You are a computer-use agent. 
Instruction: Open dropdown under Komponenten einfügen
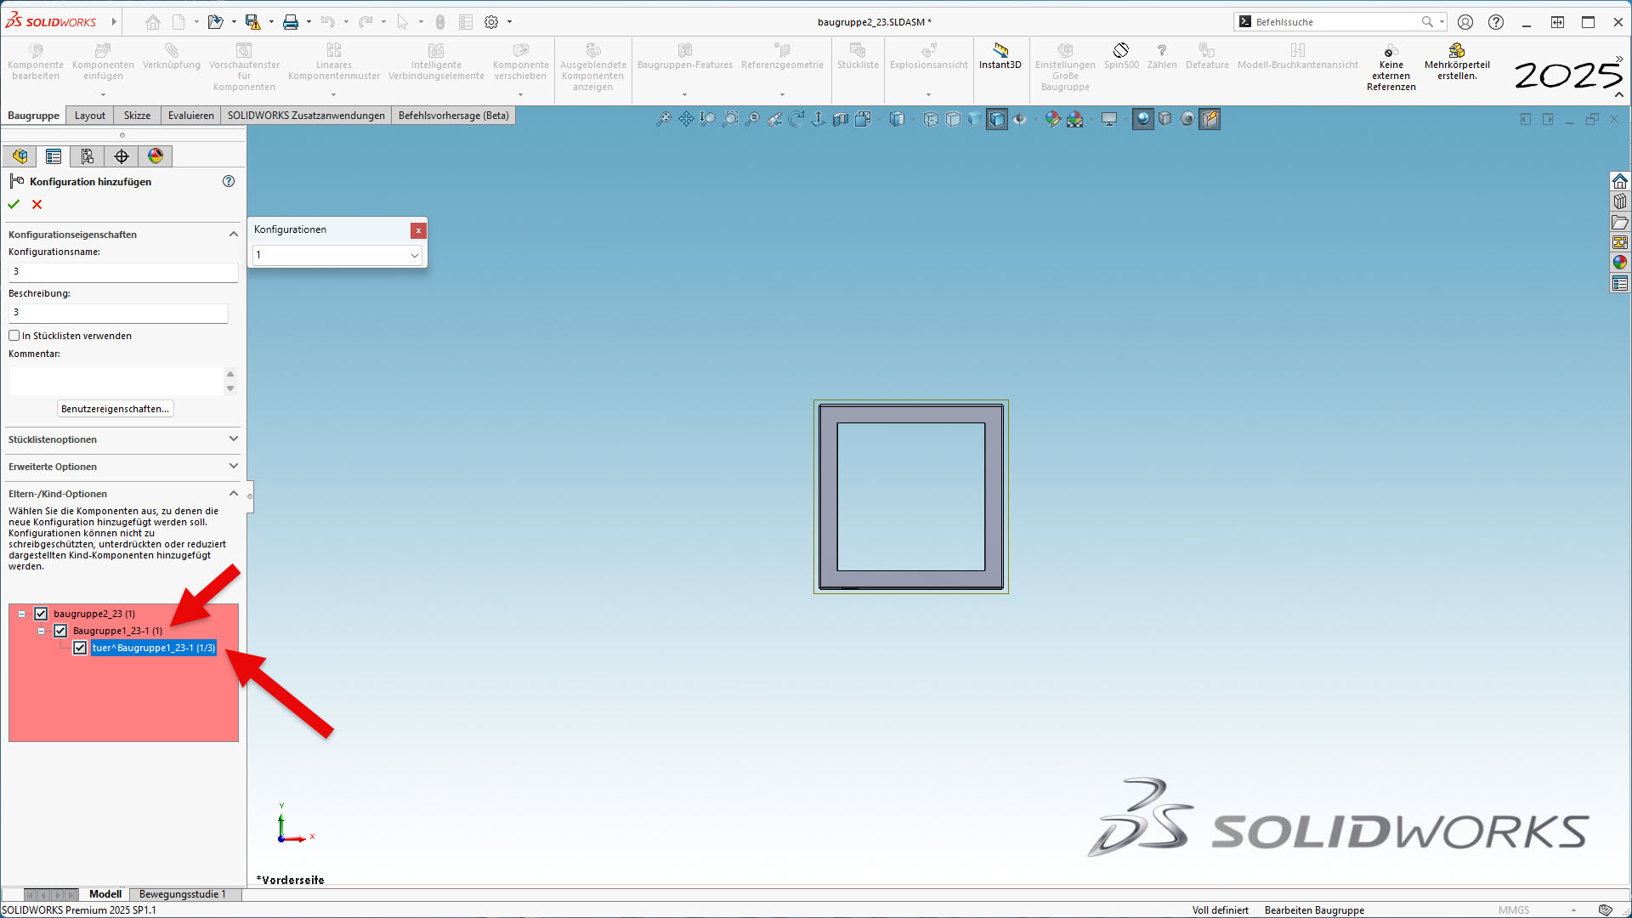(103, 94)
